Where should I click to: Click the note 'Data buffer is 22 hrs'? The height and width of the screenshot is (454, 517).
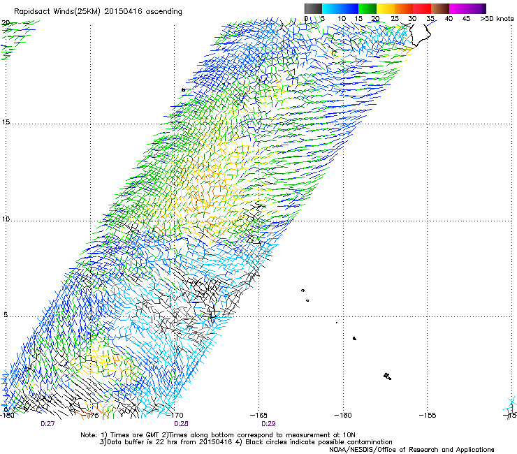[x=143, y=442]
